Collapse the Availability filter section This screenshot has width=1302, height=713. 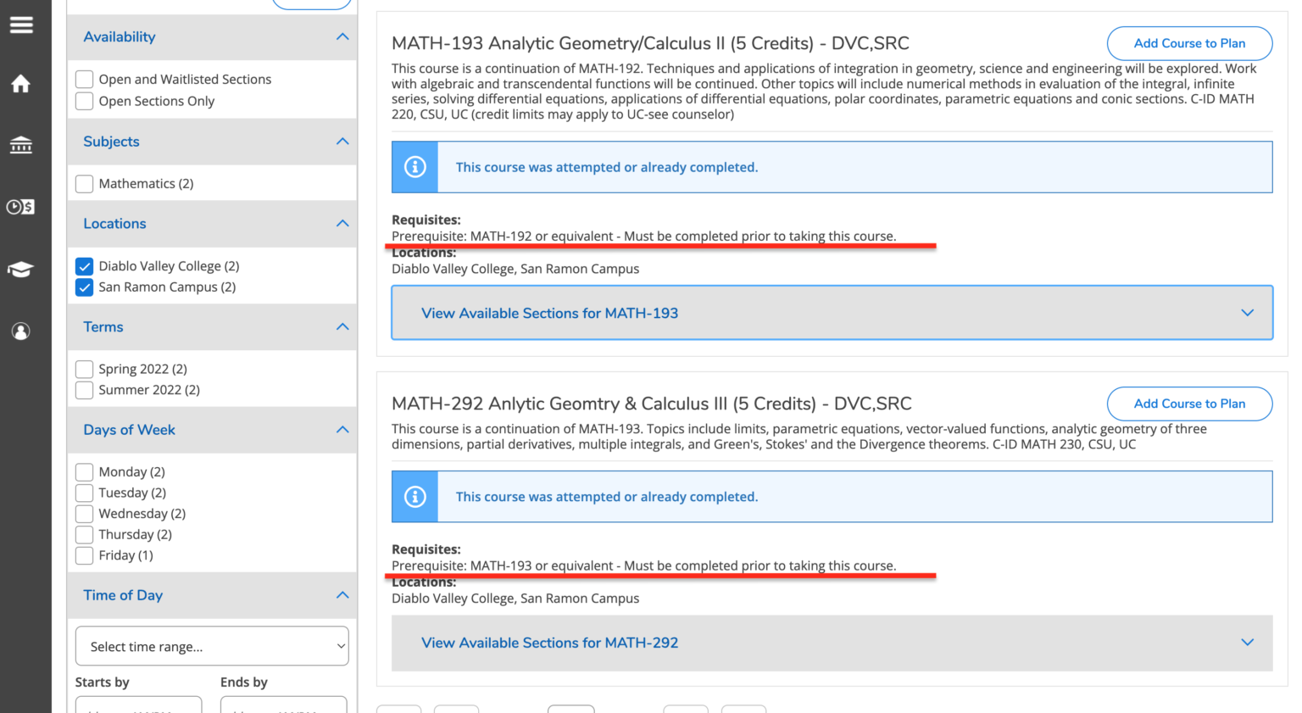342,36
